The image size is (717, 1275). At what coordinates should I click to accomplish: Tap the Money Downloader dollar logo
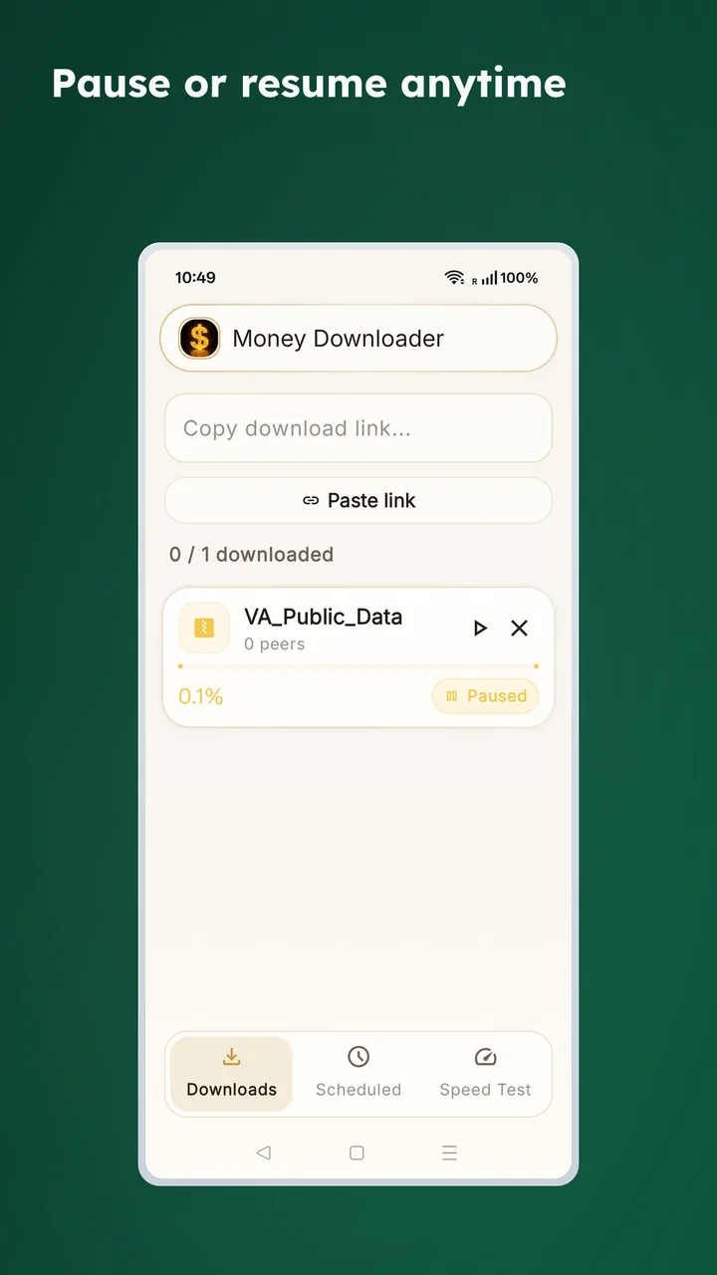(x=199, y=339)
